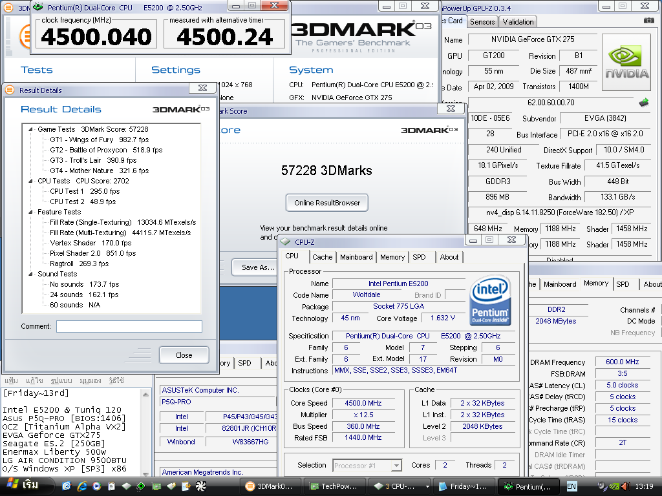Open the Cache tab in front CPU-Z
Viewport: 662px width, 496px height.
(x=322, y=257)
